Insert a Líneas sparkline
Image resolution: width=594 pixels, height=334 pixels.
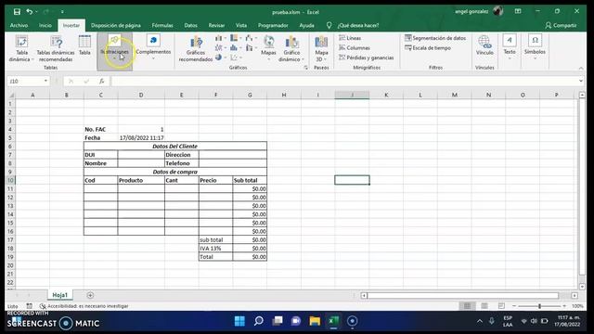(350, 38)
